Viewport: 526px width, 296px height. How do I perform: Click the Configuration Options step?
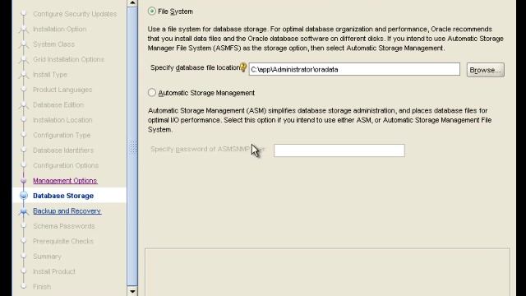[x=66, y=165]
